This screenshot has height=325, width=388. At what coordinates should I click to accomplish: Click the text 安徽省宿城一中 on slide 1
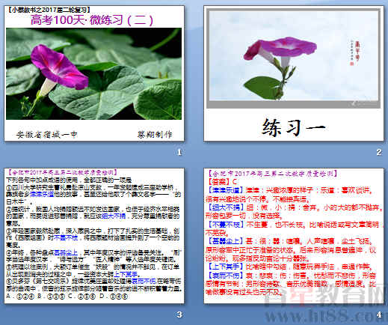point(47,135)
